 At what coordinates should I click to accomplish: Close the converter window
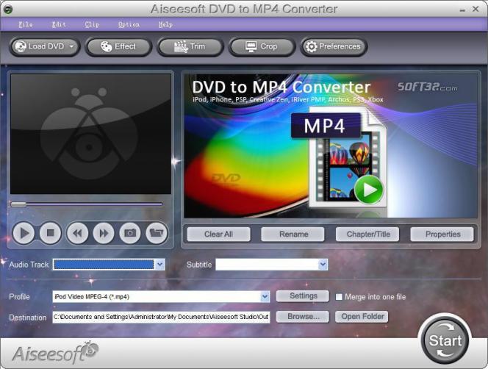[x=476, y=10]
